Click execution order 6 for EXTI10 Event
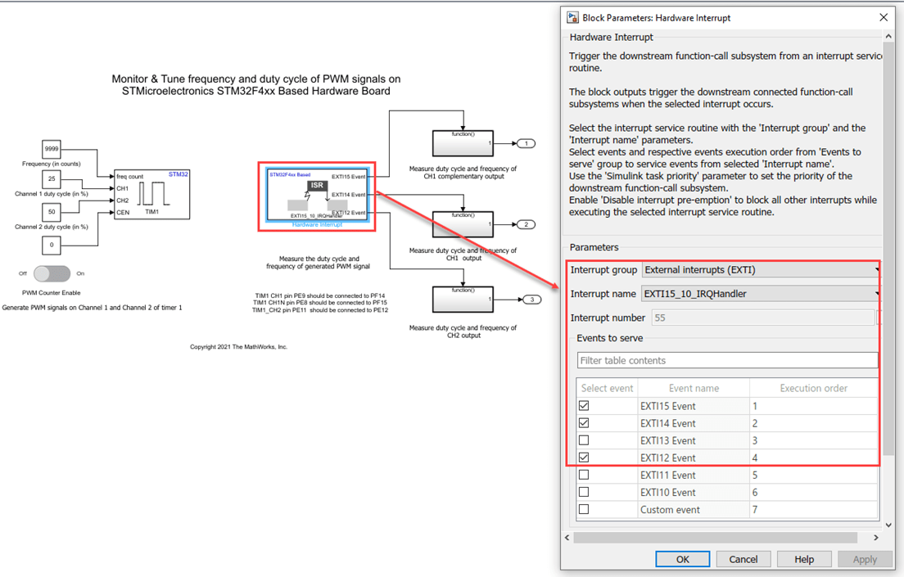The image size is (904, 577). [813, 492]
